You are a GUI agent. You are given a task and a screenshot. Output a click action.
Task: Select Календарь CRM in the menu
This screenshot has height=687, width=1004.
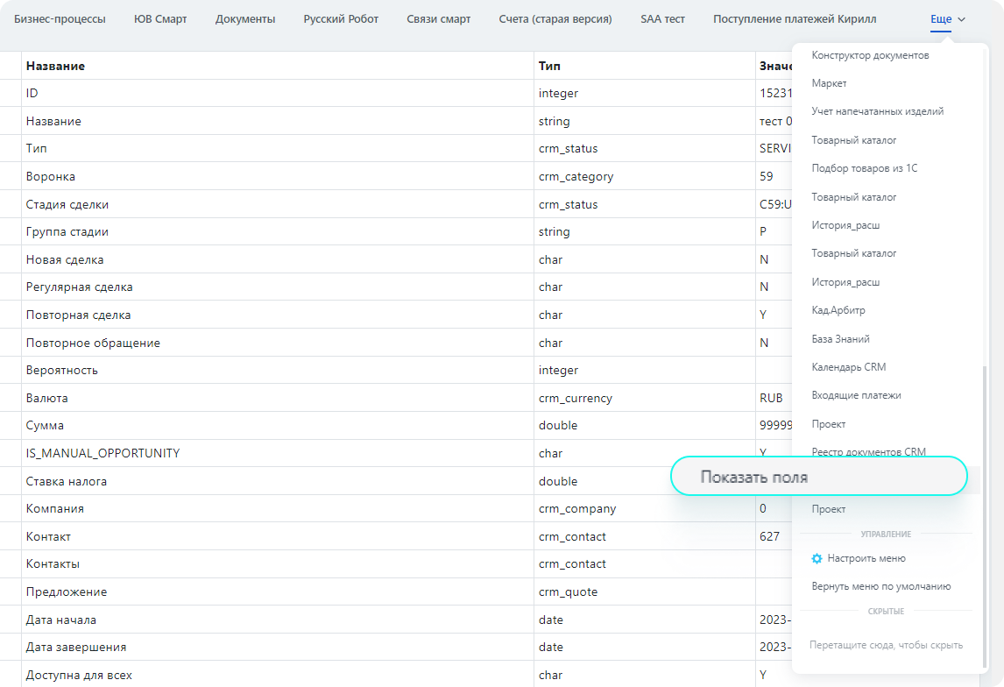[848, 367]
